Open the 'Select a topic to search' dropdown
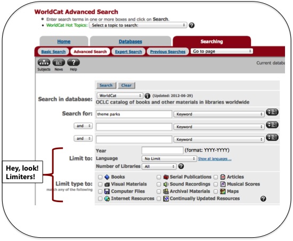293x241 pixels. [x=138, y=25]
